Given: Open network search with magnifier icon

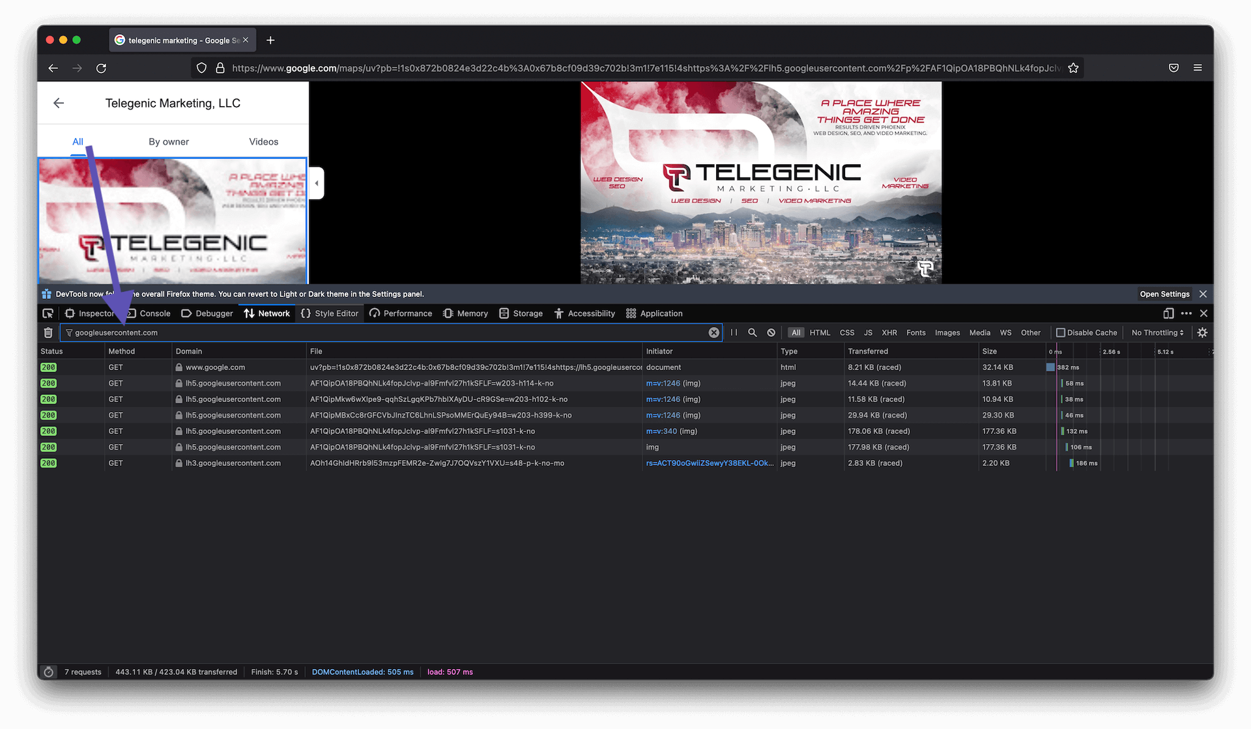Looking at the screenshot, I should point(752,333).
